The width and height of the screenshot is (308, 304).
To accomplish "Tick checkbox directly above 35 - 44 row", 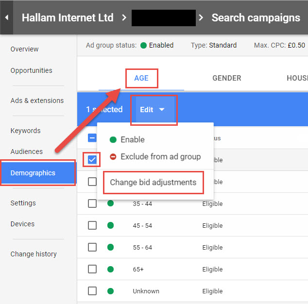I will tap(92, 182).
